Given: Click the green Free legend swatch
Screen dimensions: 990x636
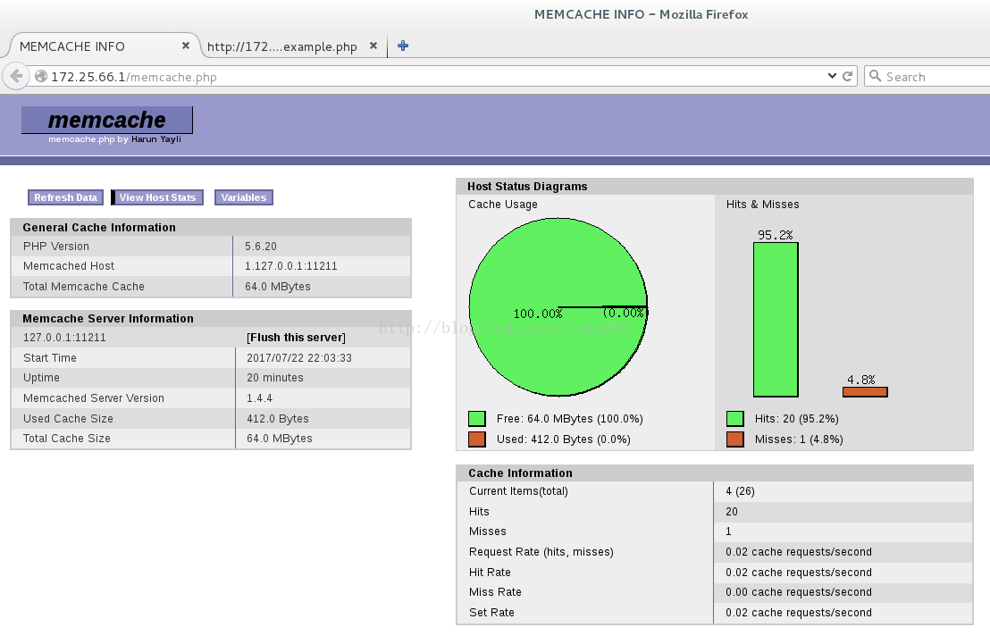Looking at the screenshot, I should 477,419.
